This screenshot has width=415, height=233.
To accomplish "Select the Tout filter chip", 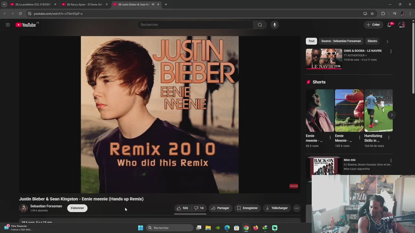I will coord(312,41).
